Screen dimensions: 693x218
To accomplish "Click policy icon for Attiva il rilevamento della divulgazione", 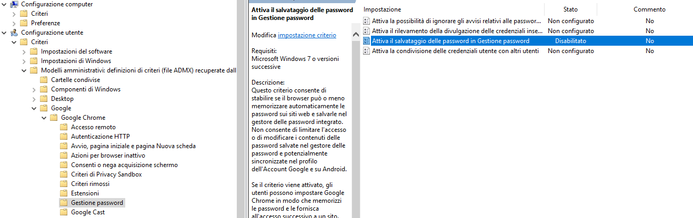I will [x=367, y=31].
